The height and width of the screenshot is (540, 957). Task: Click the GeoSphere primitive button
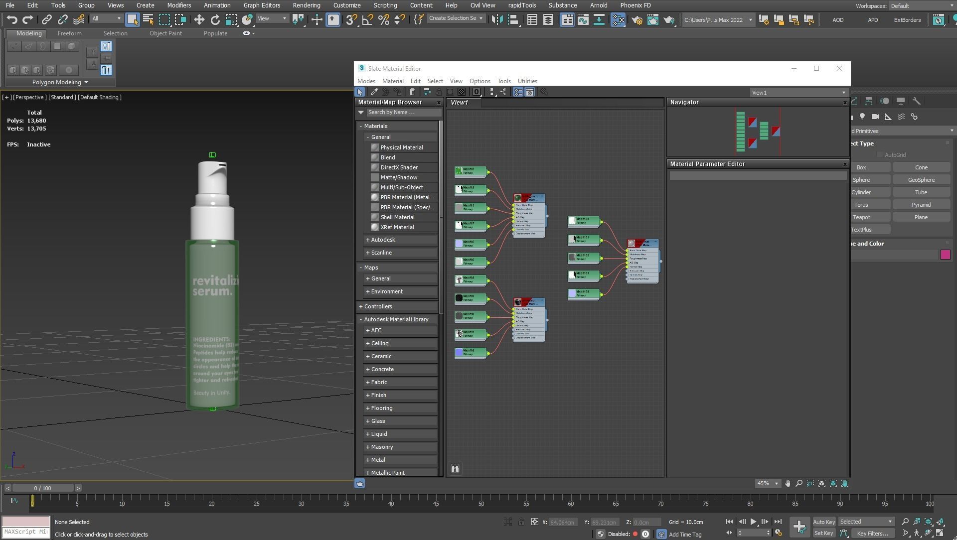921,180
